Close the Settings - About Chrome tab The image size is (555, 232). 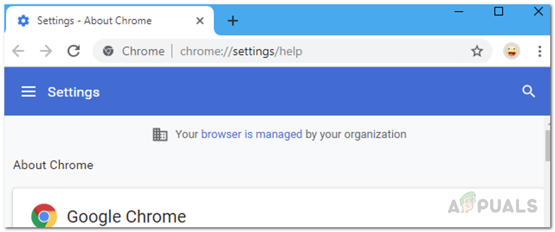[200, 21]
